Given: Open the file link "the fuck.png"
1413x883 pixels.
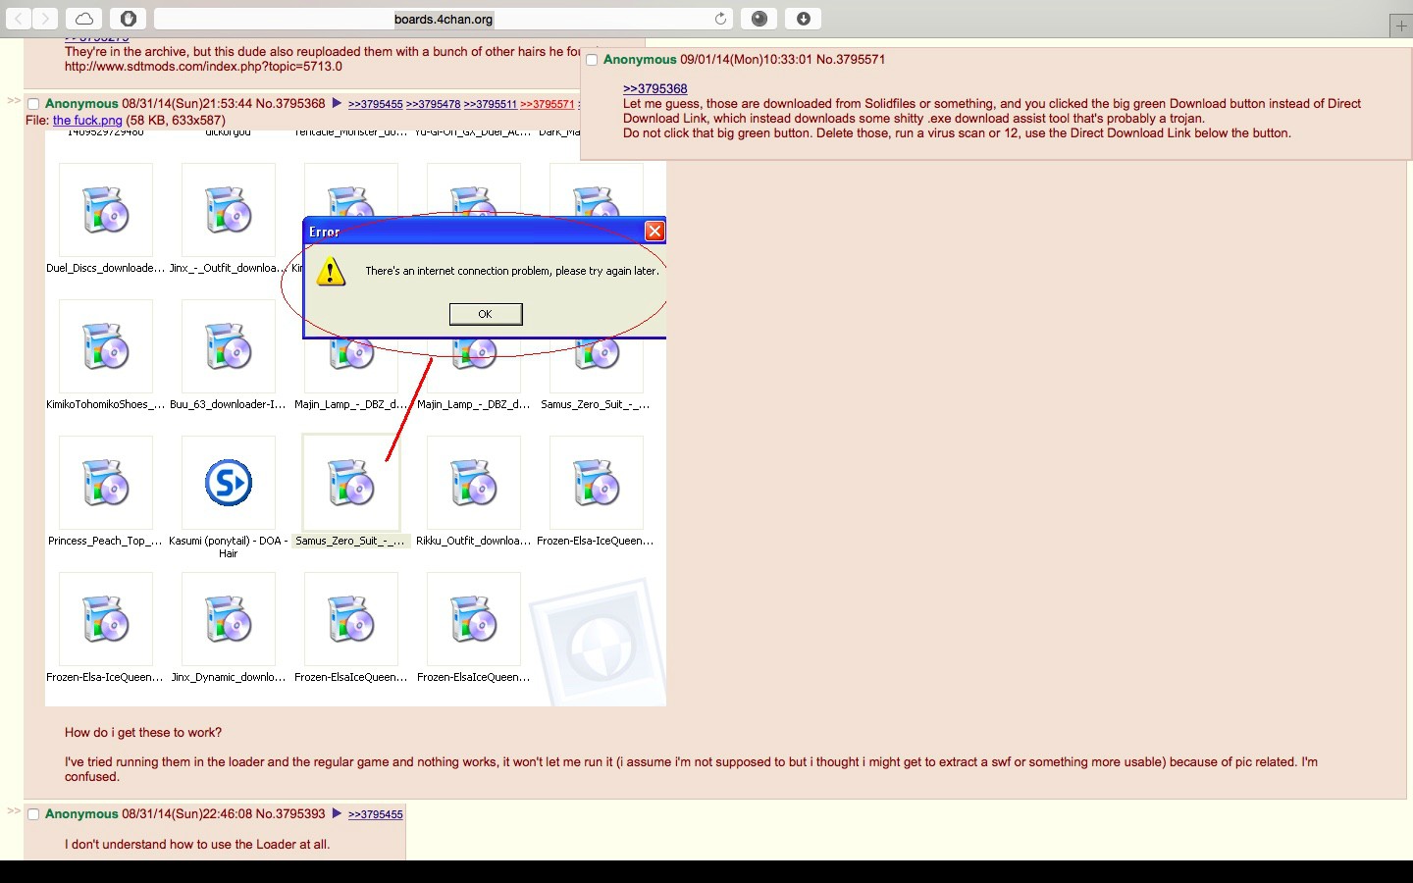Looking at the screenshot, I should tap(87, 120).
